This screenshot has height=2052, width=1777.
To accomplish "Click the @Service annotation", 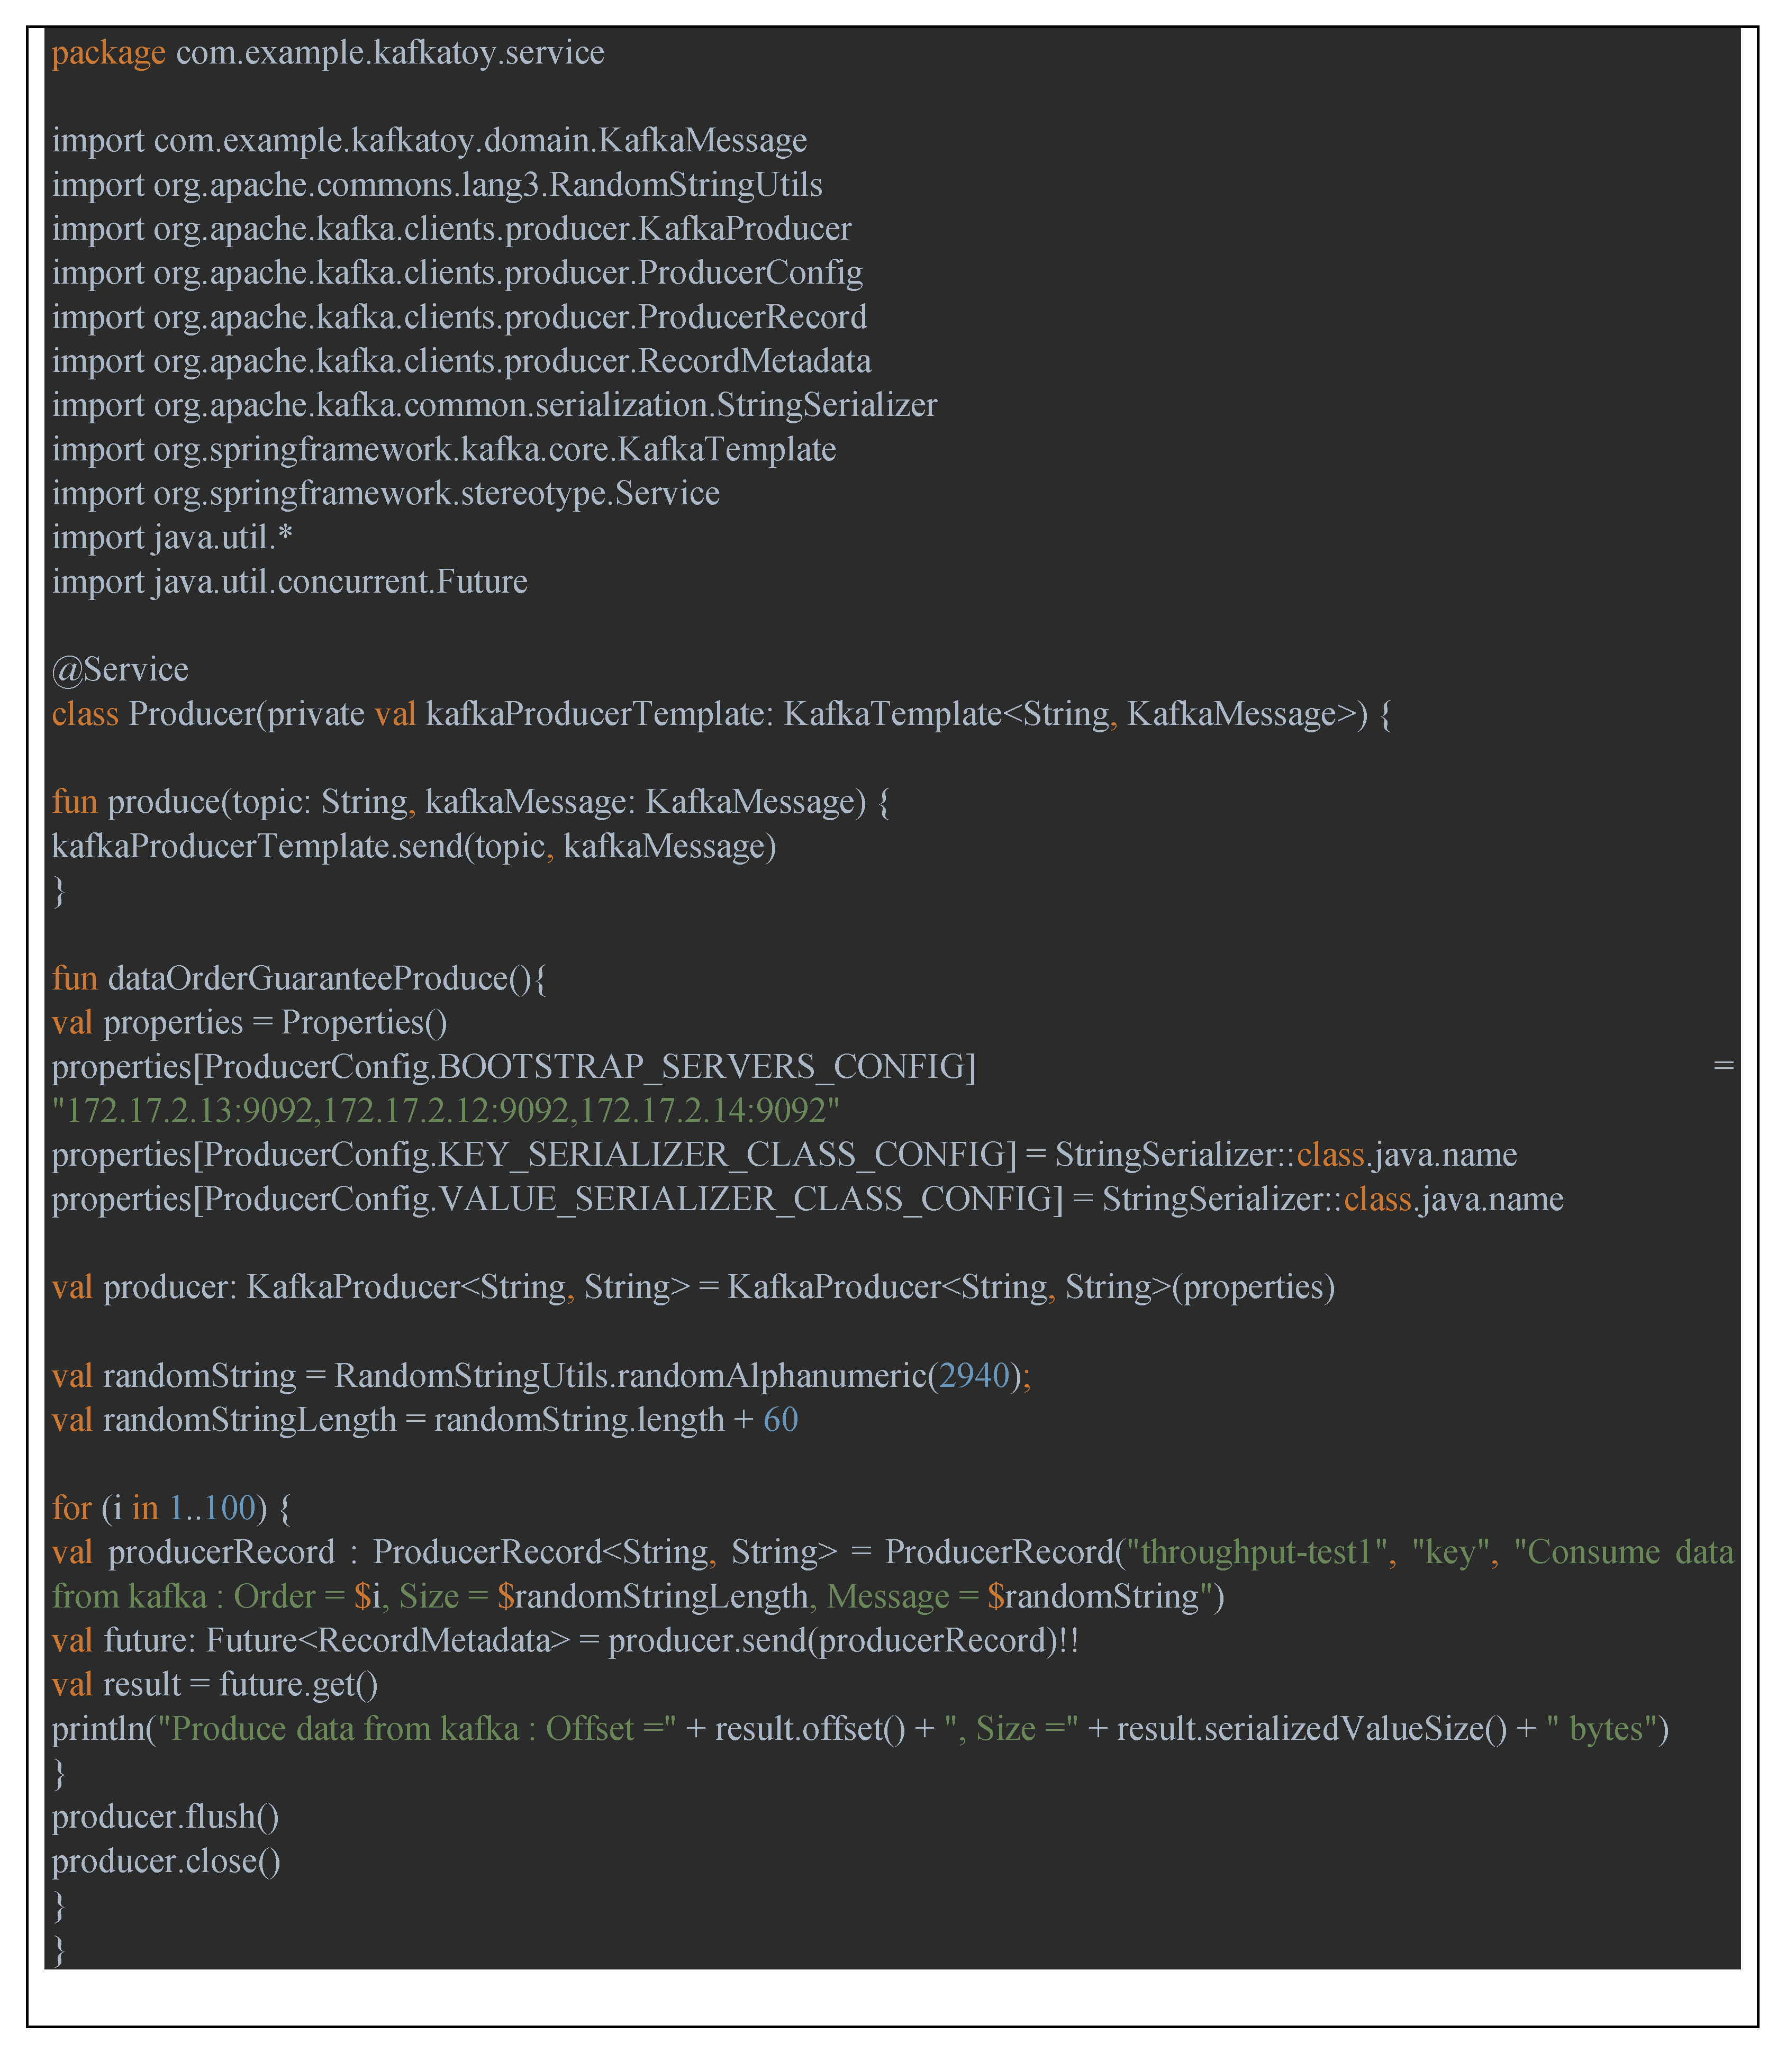I will coord(119,669).
